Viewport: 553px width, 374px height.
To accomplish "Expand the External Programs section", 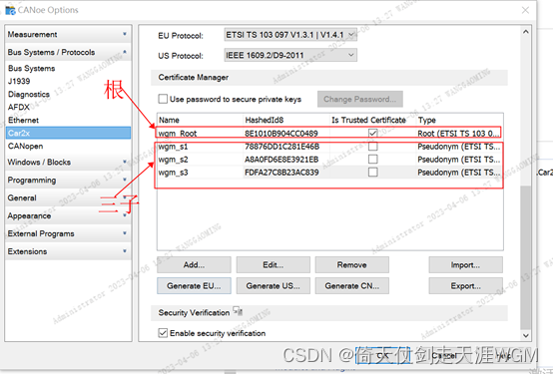I will (x=68, y=233).
